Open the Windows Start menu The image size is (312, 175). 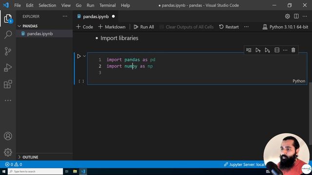coord(4,172)
